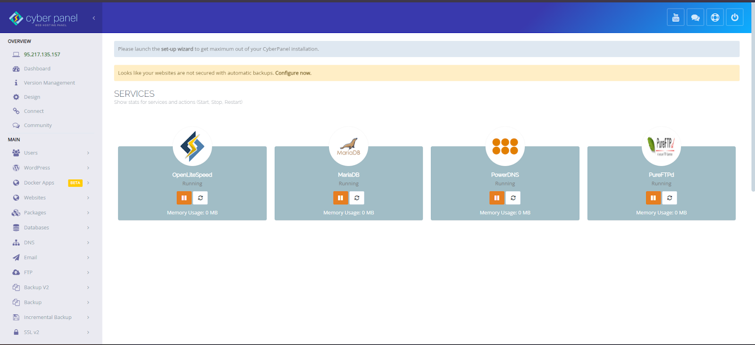Expand the Users menu
The image size is (755, 345).
tap(51, 153)
